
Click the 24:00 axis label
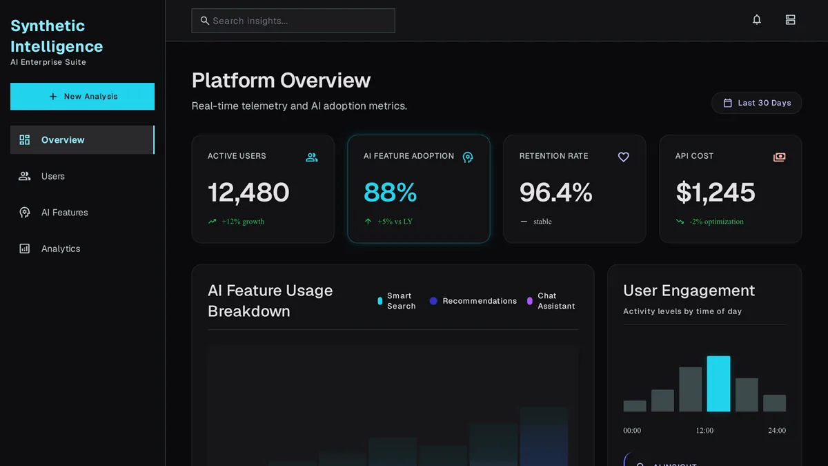777,430
